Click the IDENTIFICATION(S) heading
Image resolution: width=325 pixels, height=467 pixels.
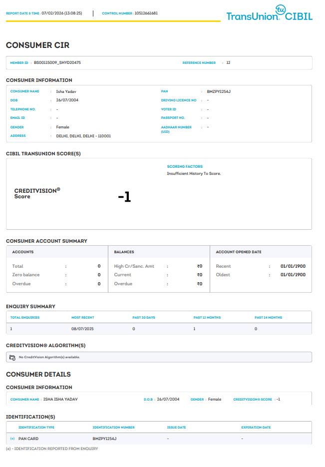[x=30, y=417]
